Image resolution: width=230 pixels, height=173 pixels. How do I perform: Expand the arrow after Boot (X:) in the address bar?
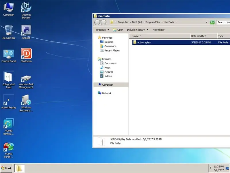click(144, 22)
